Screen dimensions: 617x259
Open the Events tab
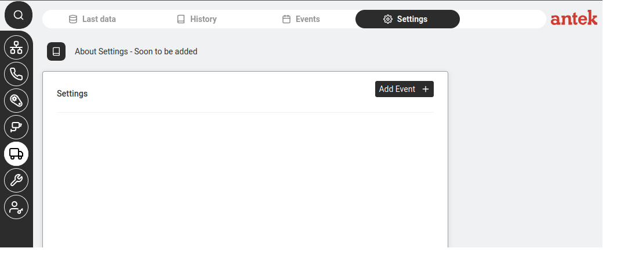(x=302, y=19)
